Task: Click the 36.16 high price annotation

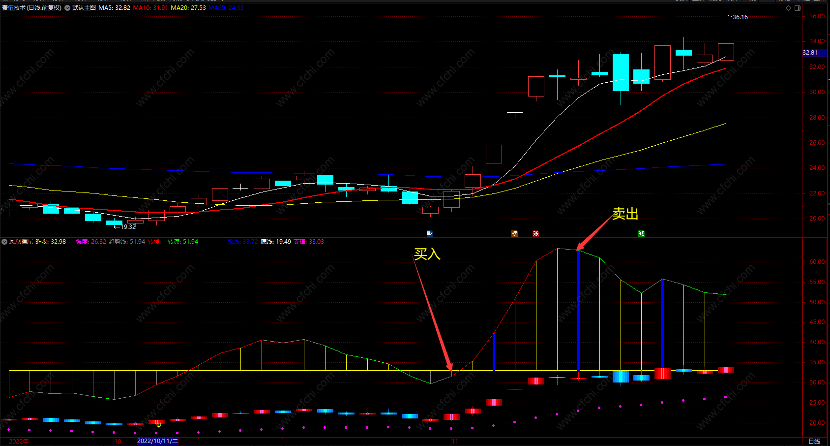Action: point(740,17)
